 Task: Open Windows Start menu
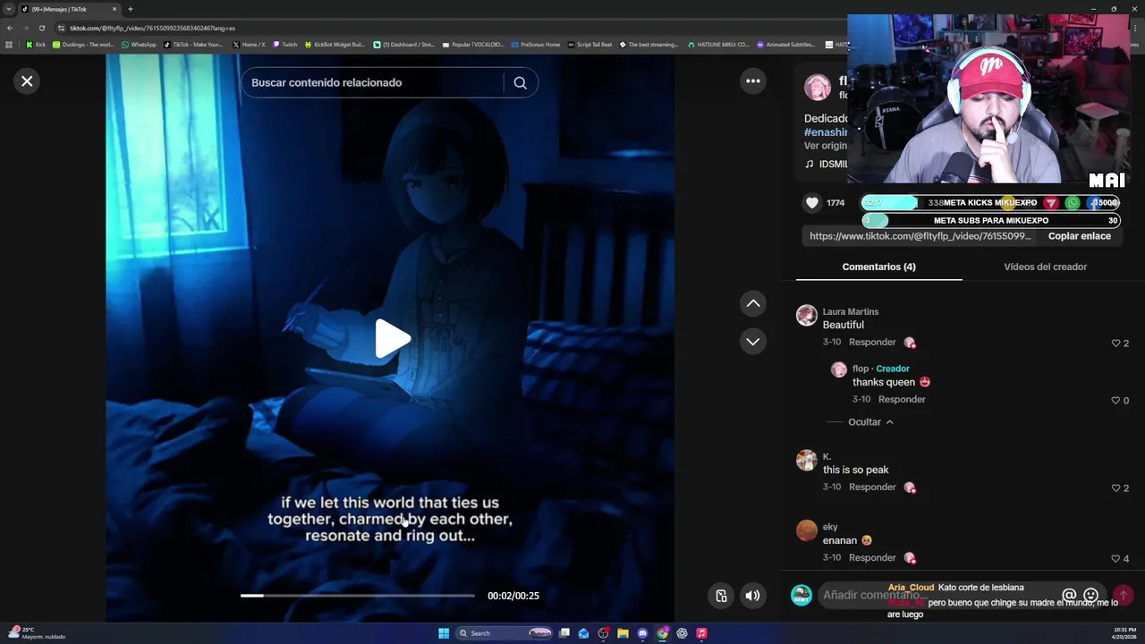coord(444,633)
